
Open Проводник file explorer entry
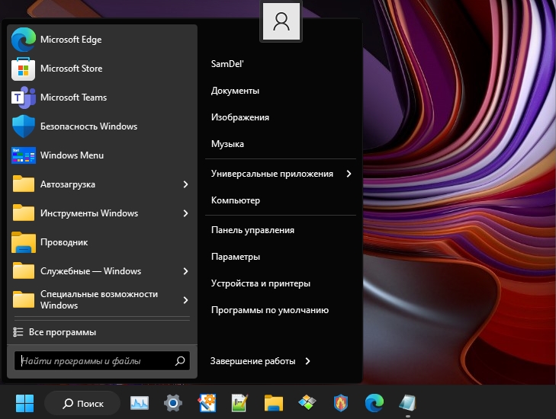coord(64,242)
